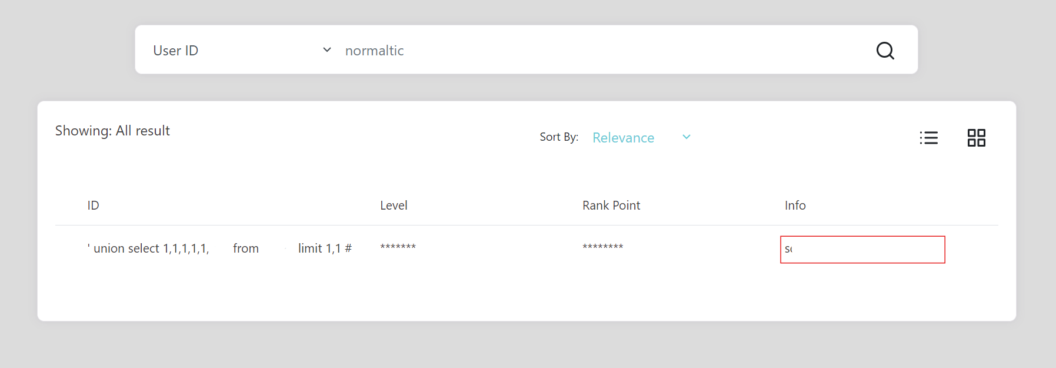Click the masked Rank Point value

(x=602, y=247)
